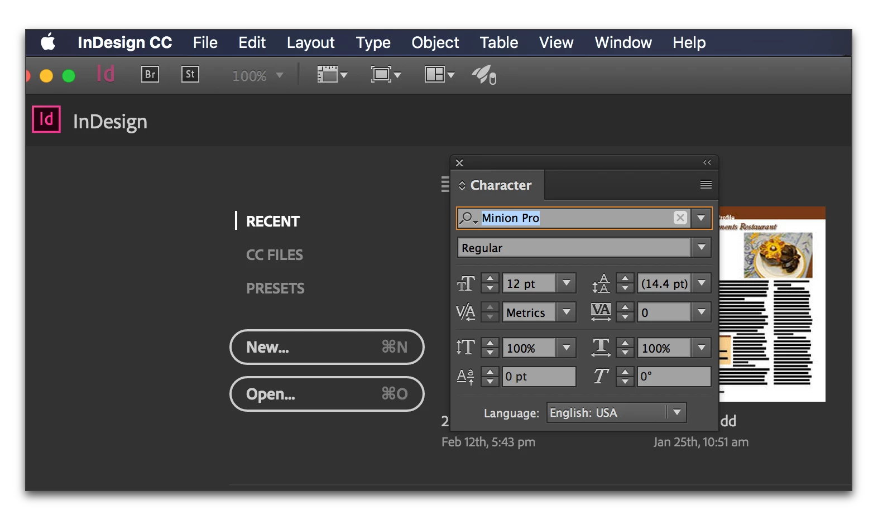Adjust tracking with its stepper
This screenshot has width=878, height=520.
coord(625,312)
